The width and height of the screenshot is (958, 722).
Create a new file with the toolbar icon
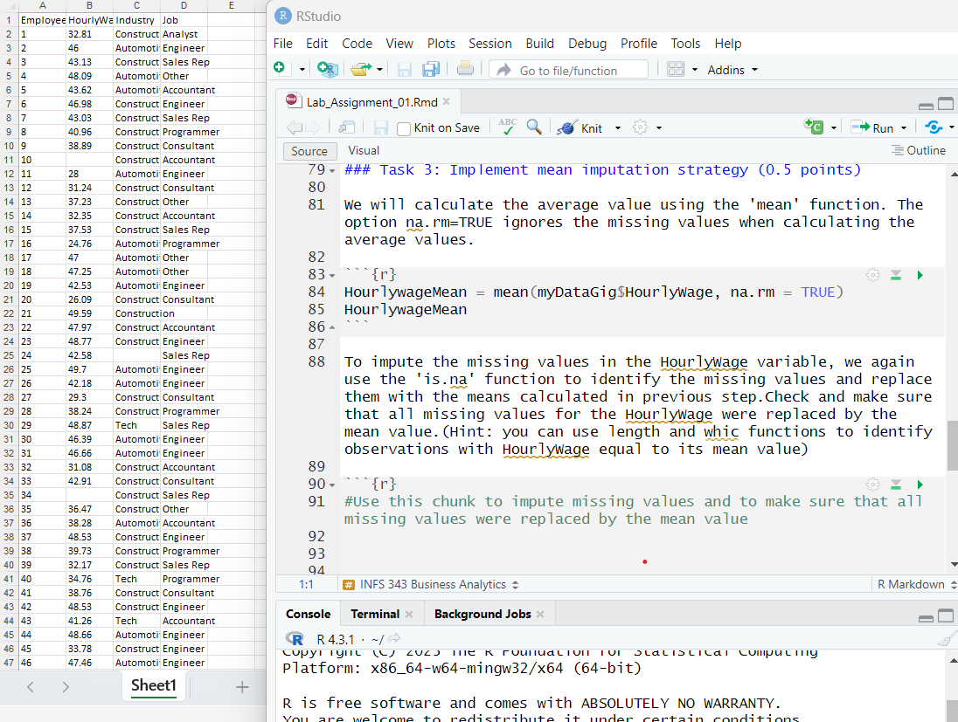click(x=279, y=69)
